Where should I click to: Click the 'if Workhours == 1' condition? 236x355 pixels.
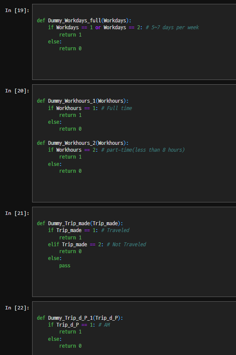[x=73, y=108]
